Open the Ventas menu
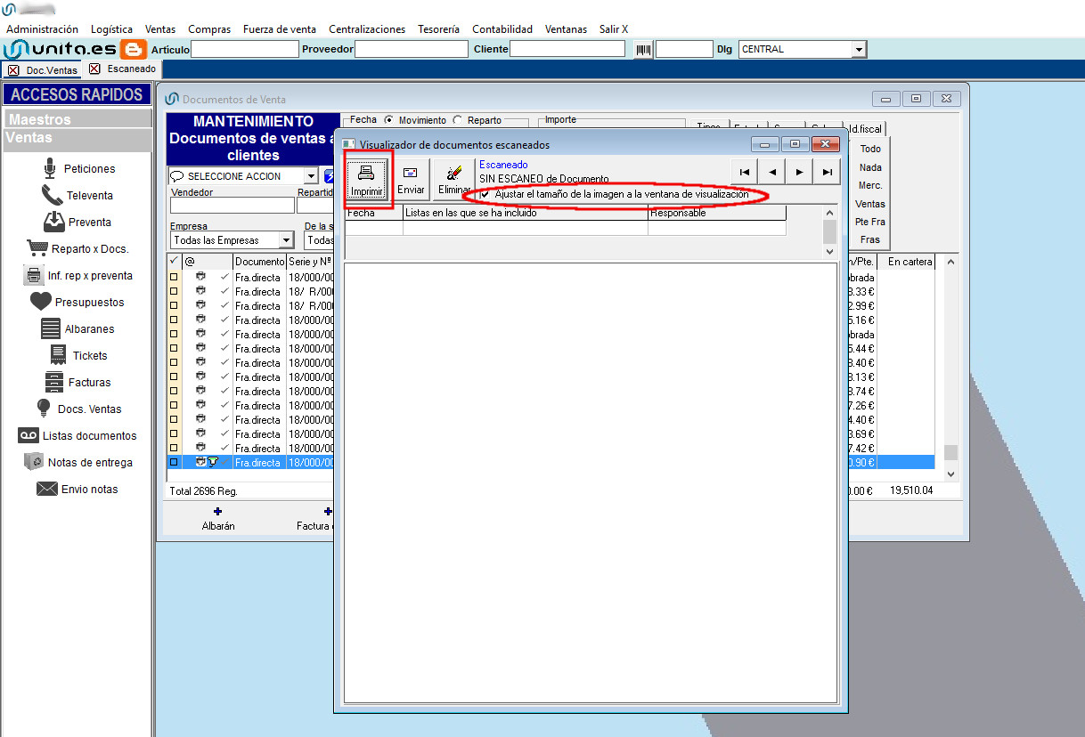1085x737 pixels. (x=160, y=29)
